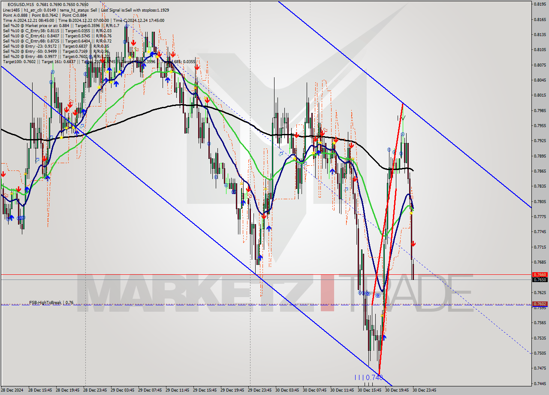
Task: Select the '30 Dec 07:45' time label
Action: tap(315, 390)
